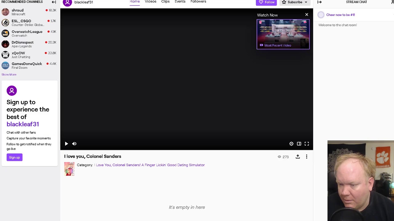Click the STREAM CHAT header
This screenshot has width=394, height=221.
click(356, 2)
